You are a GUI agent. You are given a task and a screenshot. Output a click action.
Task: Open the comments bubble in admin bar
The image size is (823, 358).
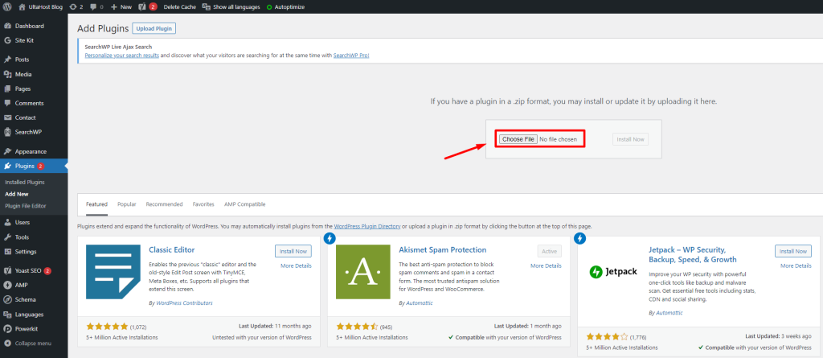click(x=94, y=6)
